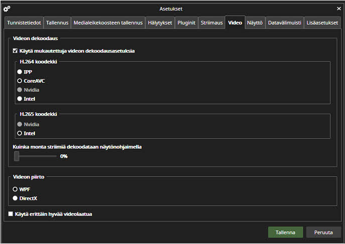The width and height of the screenshot is (345, 244).
Task: Select Intel under H.265 koodekki
Action: [x=20, y=133]
